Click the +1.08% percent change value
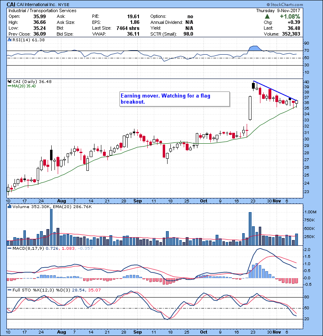Viewport: 323px width, 336px height. (290, 17)
